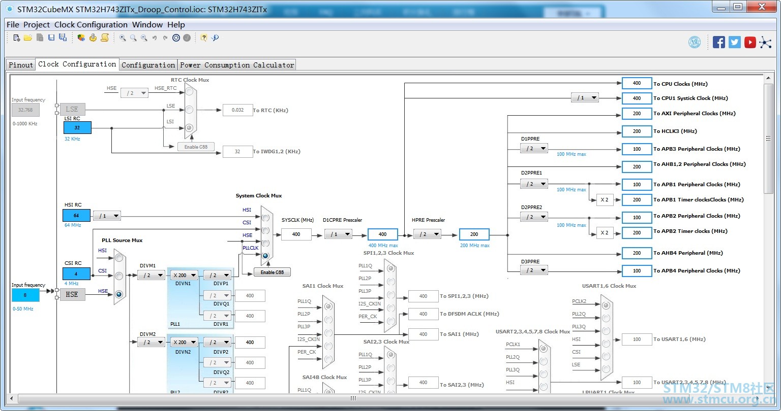Click the greyed Resolve Clock Issues icon
The image size is (781, 411).
(x=187, y=38)
